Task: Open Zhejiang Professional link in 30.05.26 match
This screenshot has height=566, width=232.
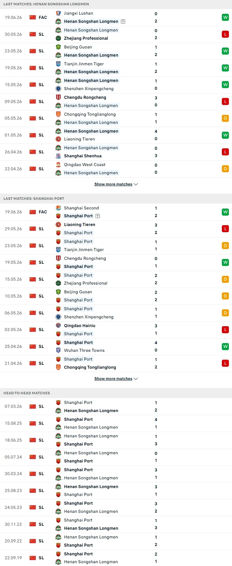Action: [x=86, y=38]
